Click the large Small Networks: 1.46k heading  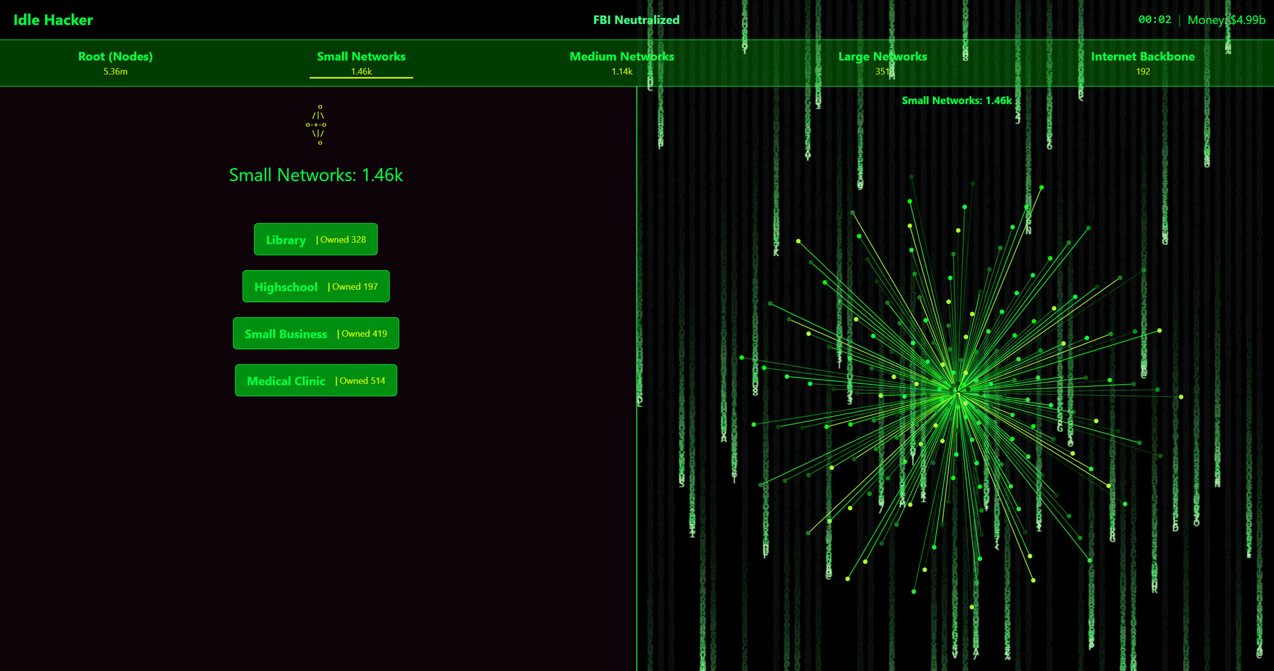coord(316,175)
